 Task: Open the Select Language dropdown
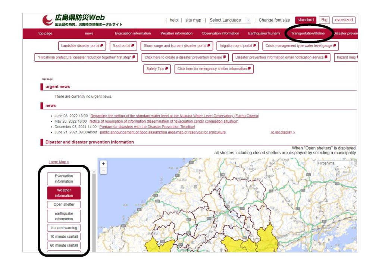click(229, 20)
